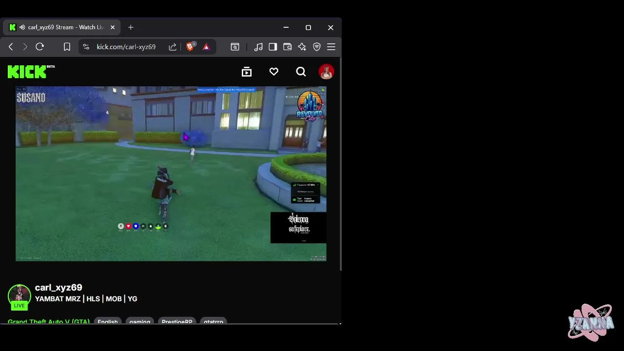Select the English language tag
The image size is (624, 351).
108,322
